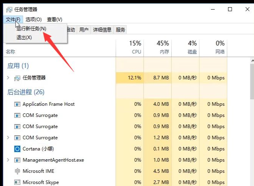Maximize the Task Manager window
Viewport: 254px width, 186px height.
pyautogui.click(x=230, y=10)
